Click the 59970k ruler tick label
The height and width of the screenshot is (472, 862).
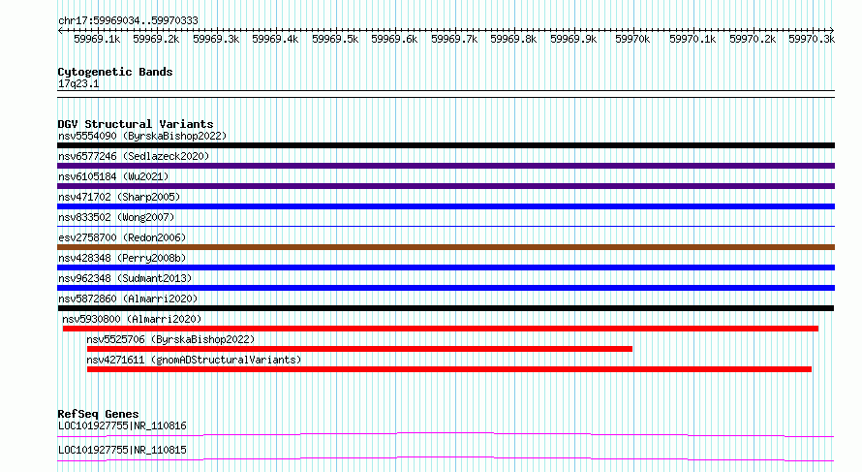(632, 39)
